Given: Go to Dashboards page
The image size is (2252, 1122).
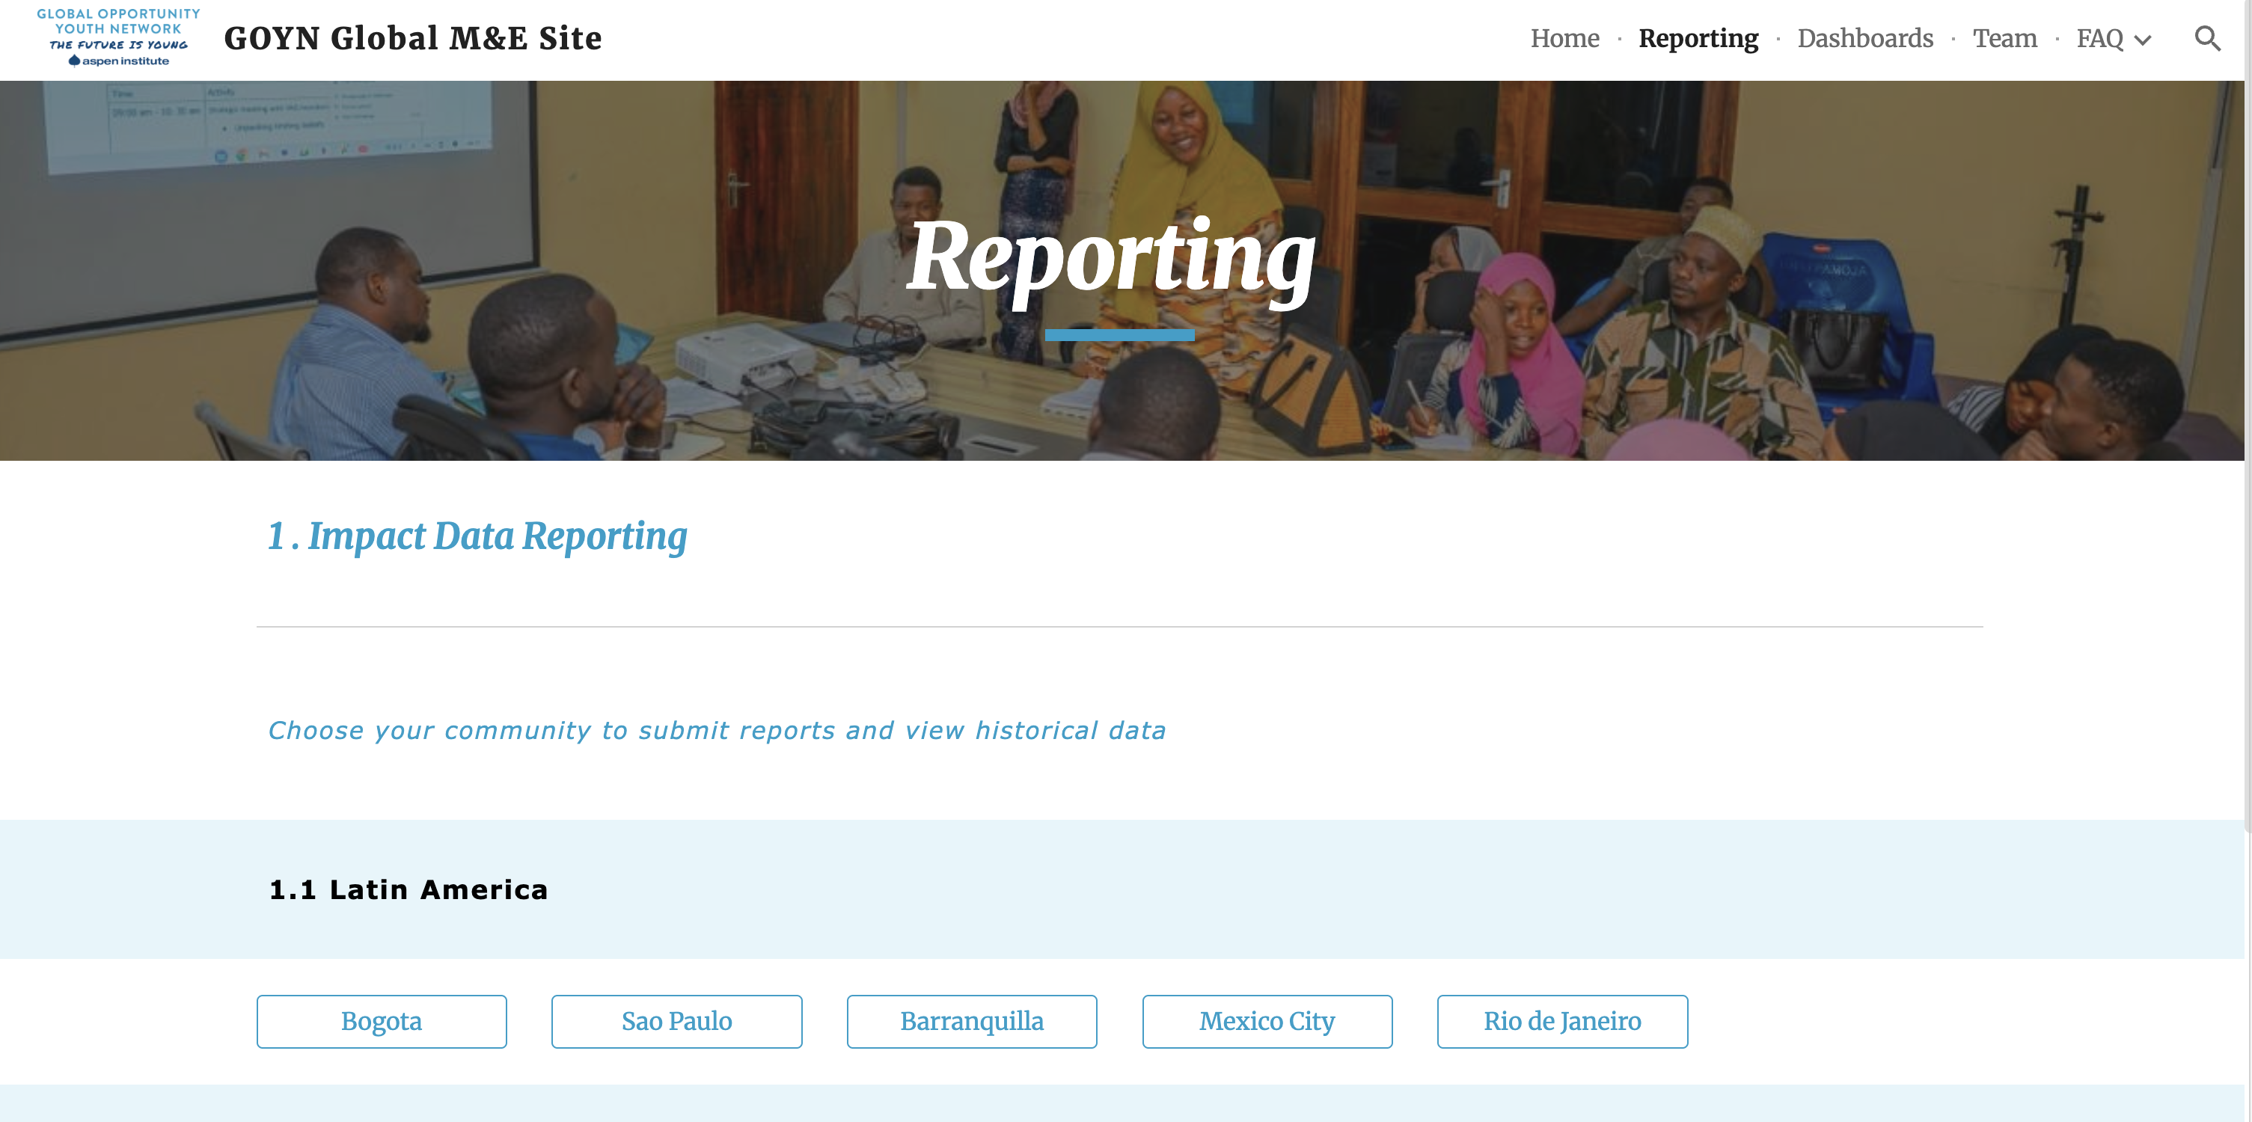Looking at the screenshot, I should point(1864,38).
